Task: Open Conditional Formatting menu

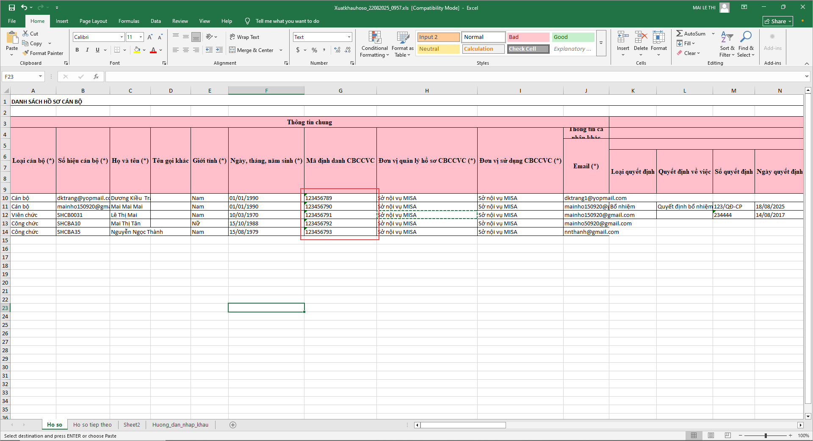Action: point(374,44)
